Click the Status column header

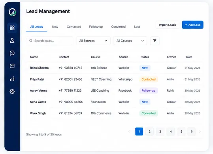click(x=145, y=57)
